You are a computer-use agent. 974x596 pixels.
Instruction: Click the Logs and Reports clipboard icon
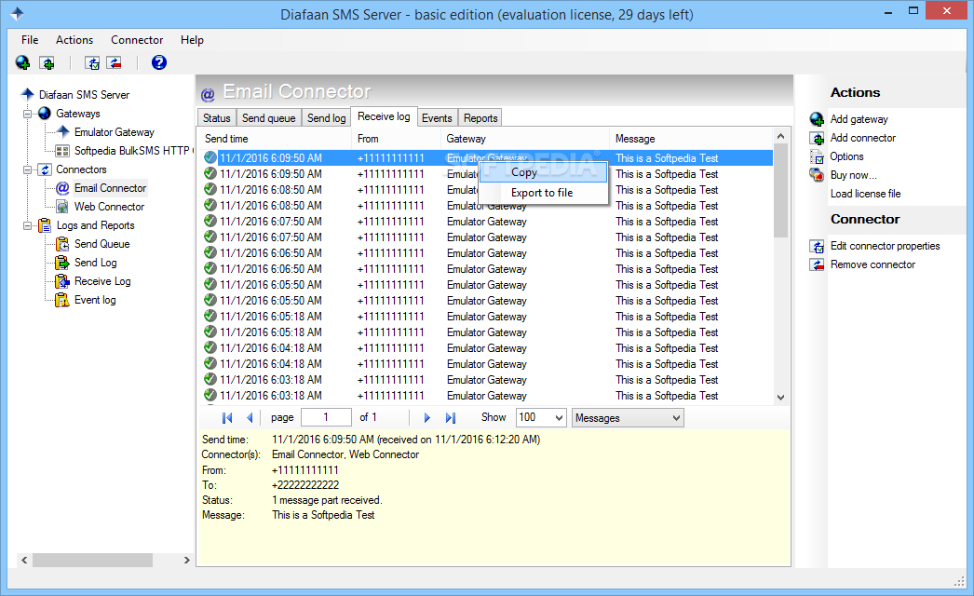(x=45, y=225)
